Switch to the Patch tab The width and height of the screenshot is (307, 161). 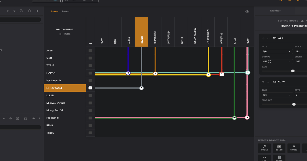click(x=65, y=11)
